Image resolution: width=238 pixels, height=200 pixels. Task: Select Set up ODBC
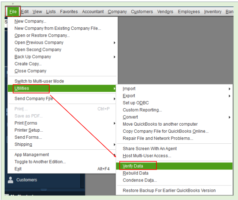174,103
